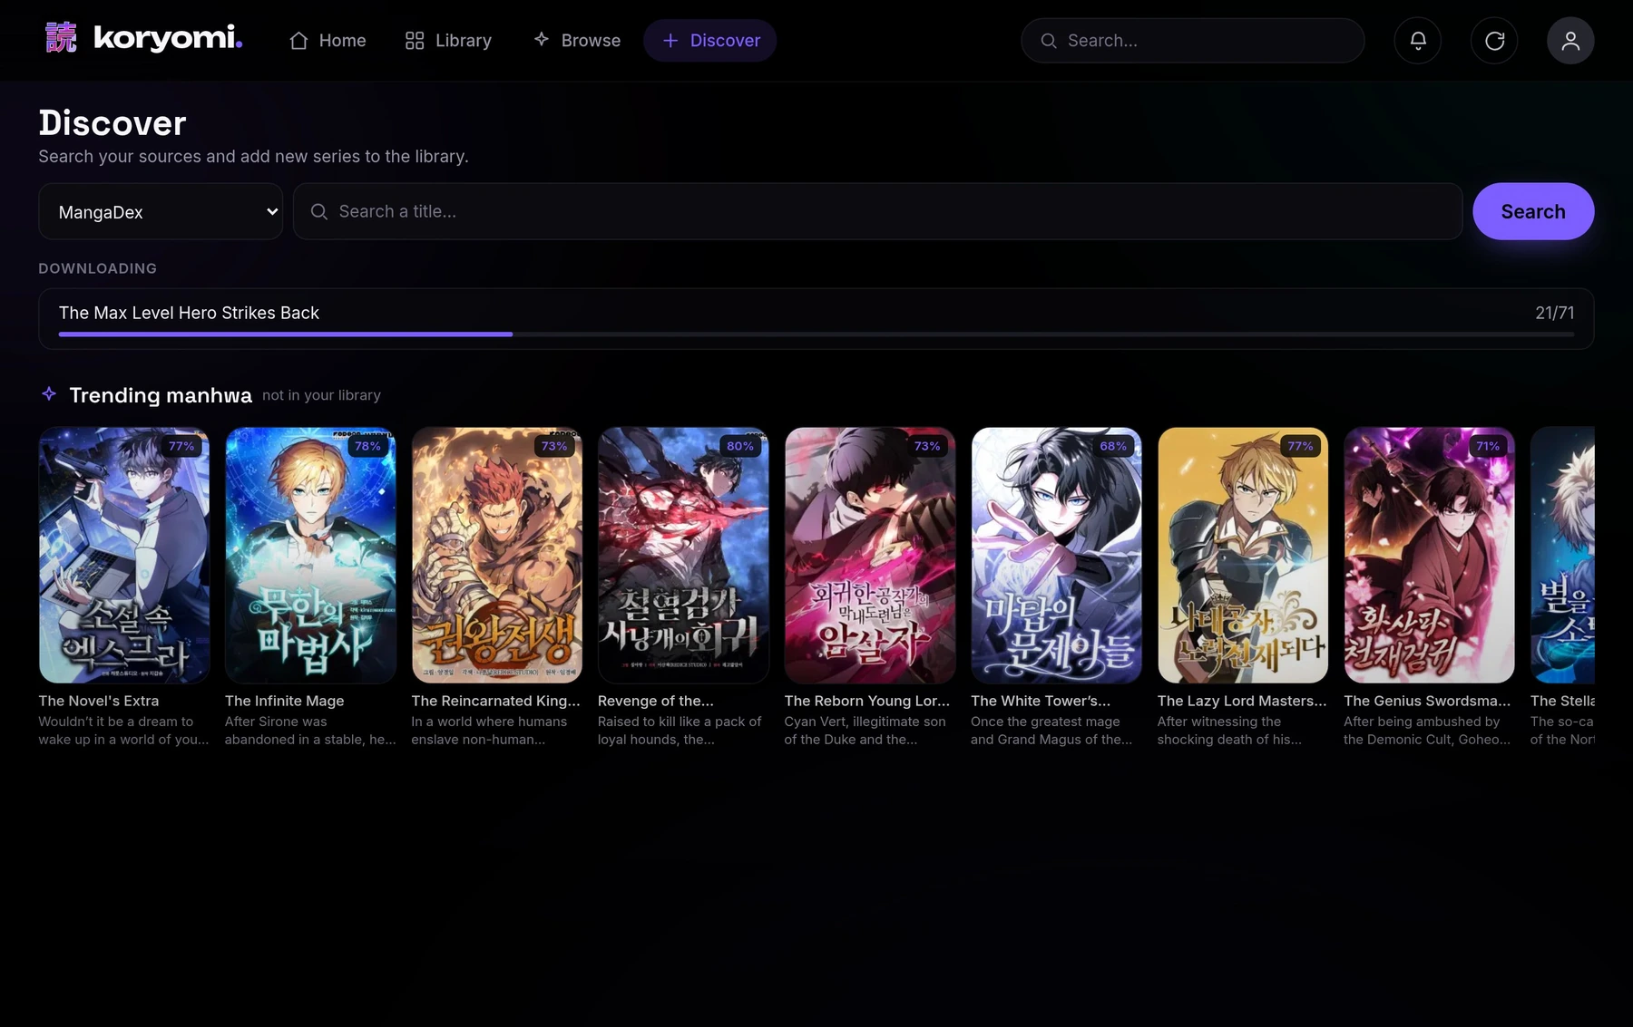The width and height of the screenshot is (1633, 1027).
Task: Open The Reborn Young Lord cover
Action: pos(870,555)
